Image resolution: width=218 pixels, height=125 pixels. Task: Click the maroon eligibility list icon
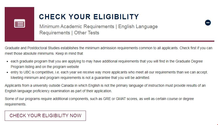(19, 23)
